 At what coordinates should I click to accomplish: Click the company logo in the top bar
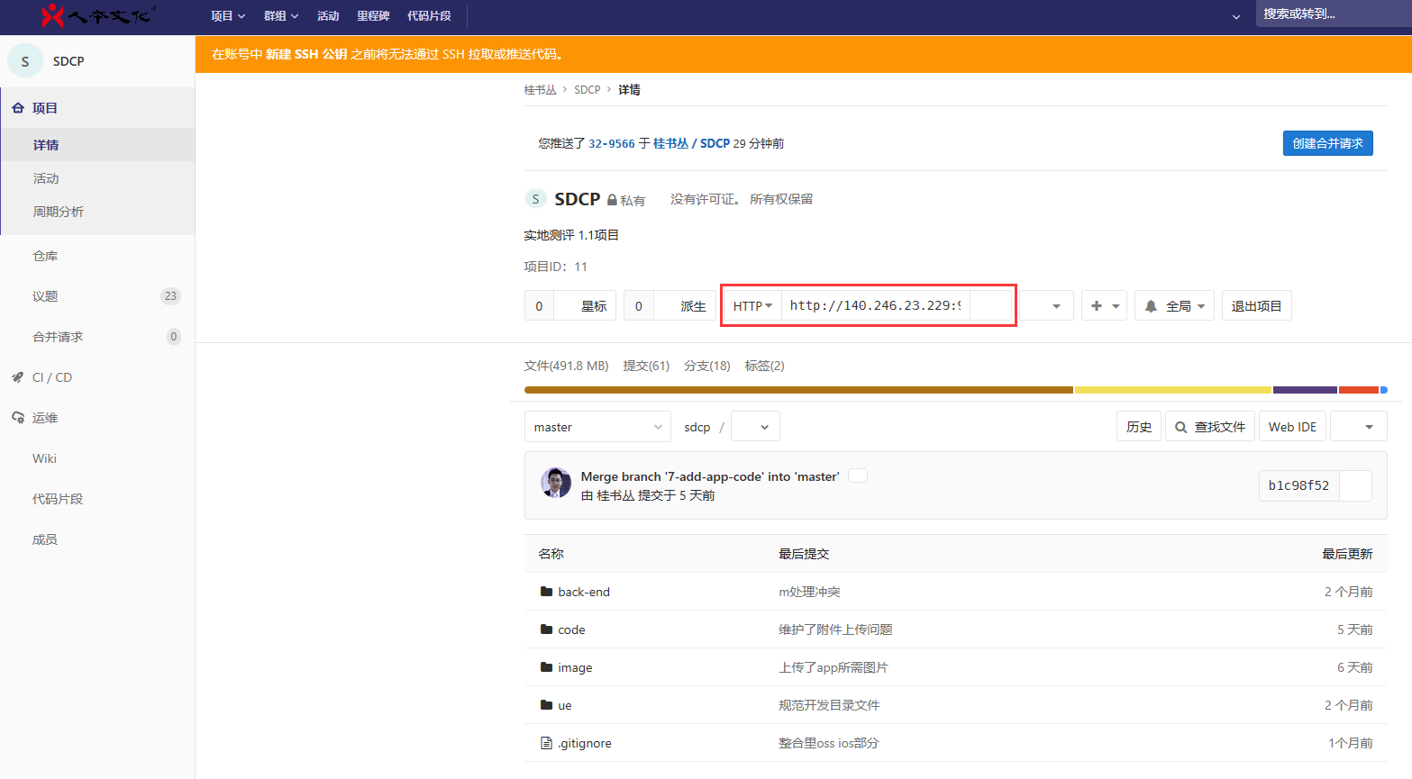click(x=97, y=15)
